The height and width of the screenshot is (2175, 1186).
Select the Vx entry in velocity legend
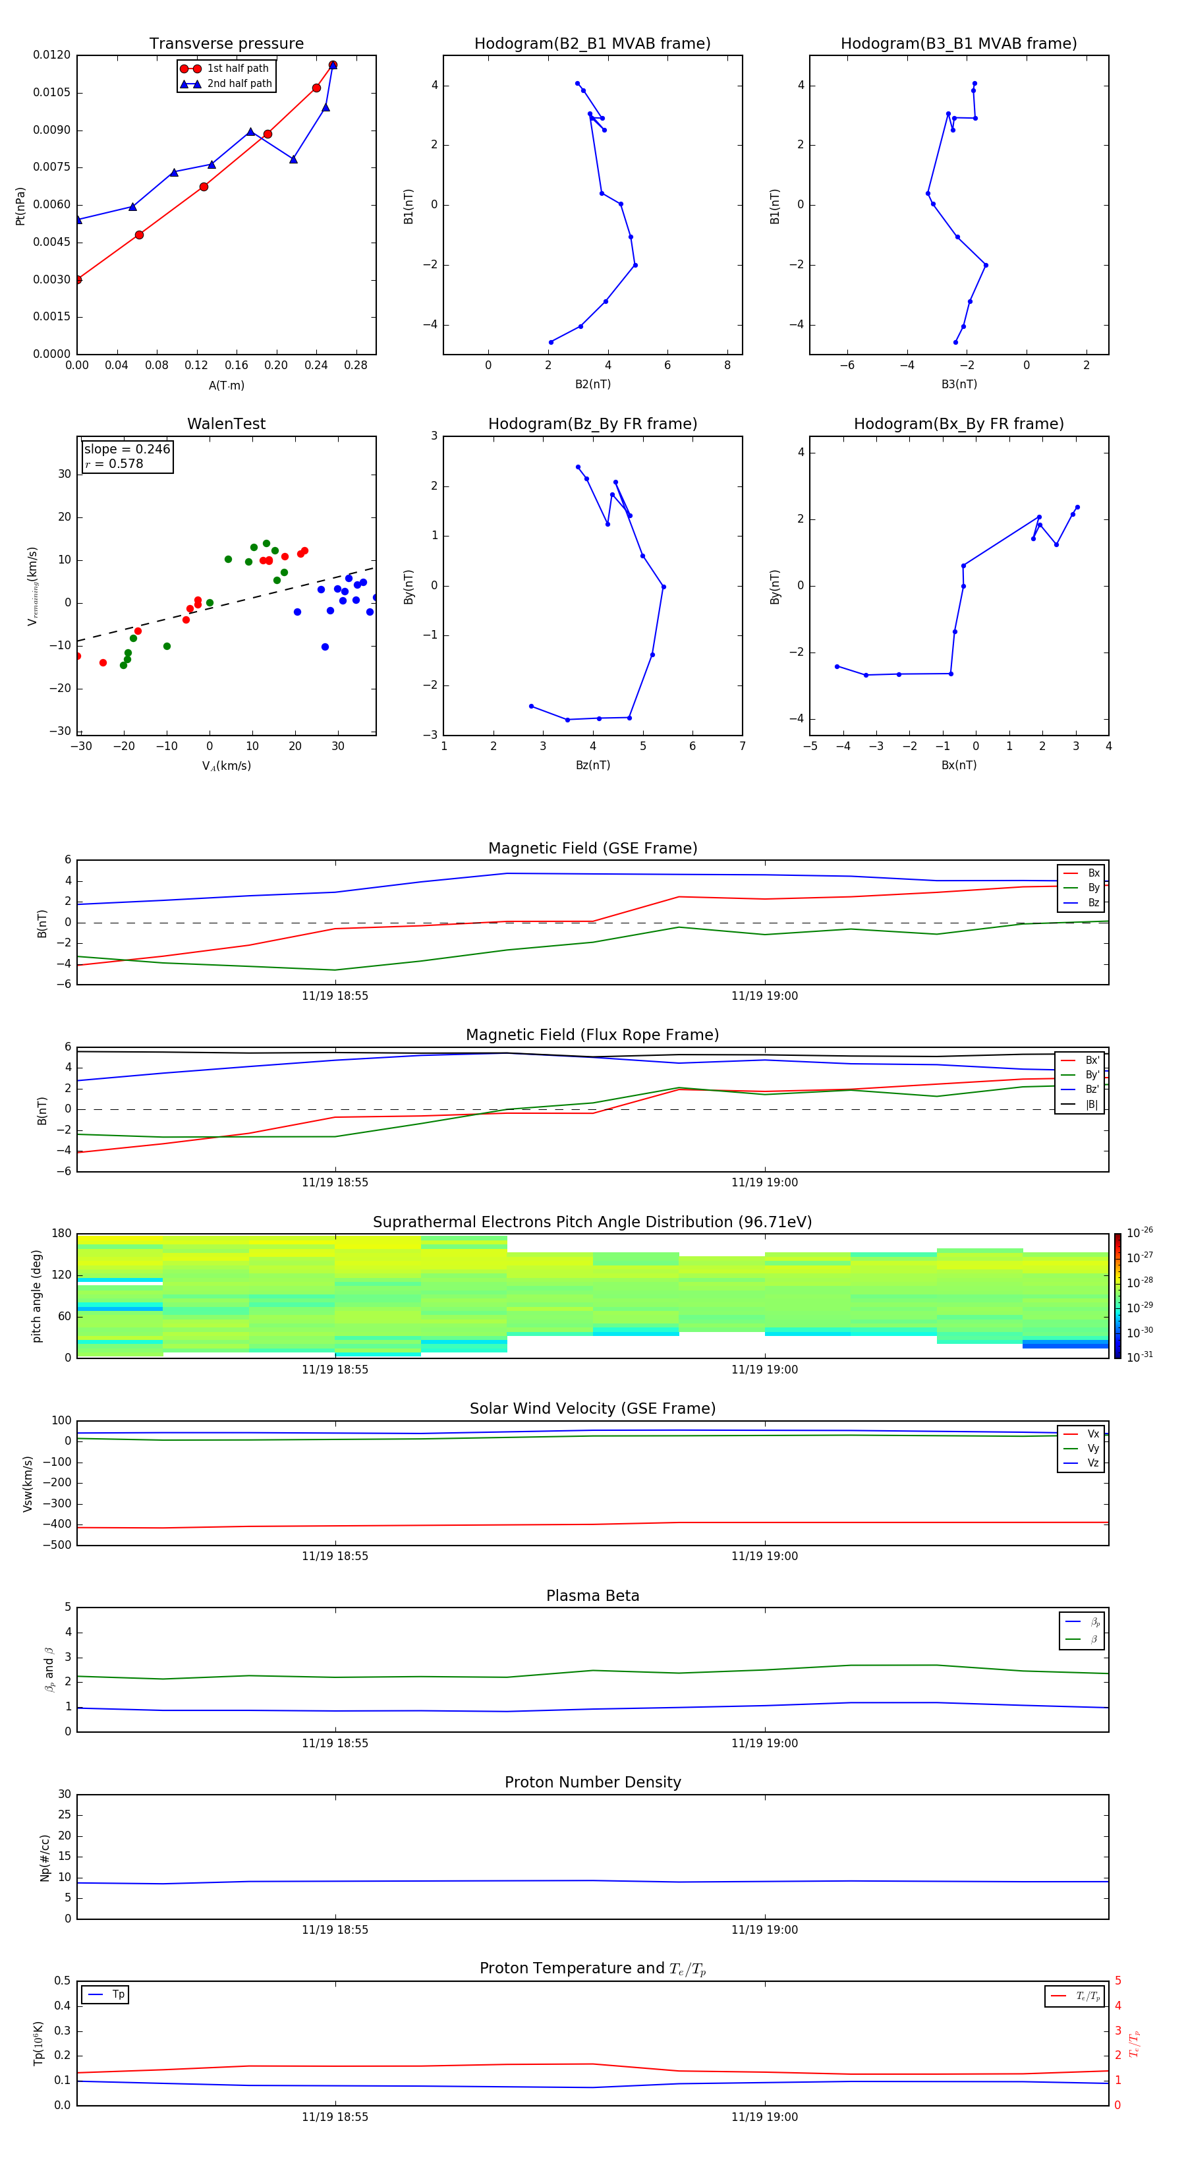1081,1434
